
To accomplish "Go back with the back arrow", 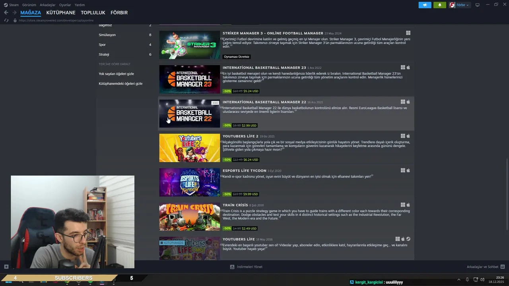I will tap(6, 13).
